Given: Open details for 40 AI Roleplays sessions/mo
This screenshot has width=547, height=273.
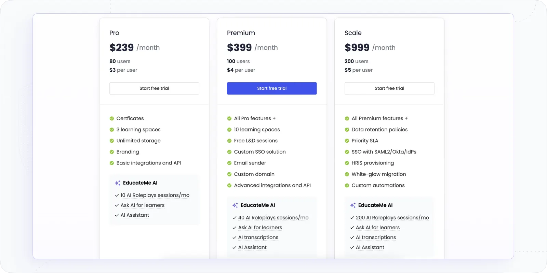Looking at the screenshot, I should click(273, 217).
